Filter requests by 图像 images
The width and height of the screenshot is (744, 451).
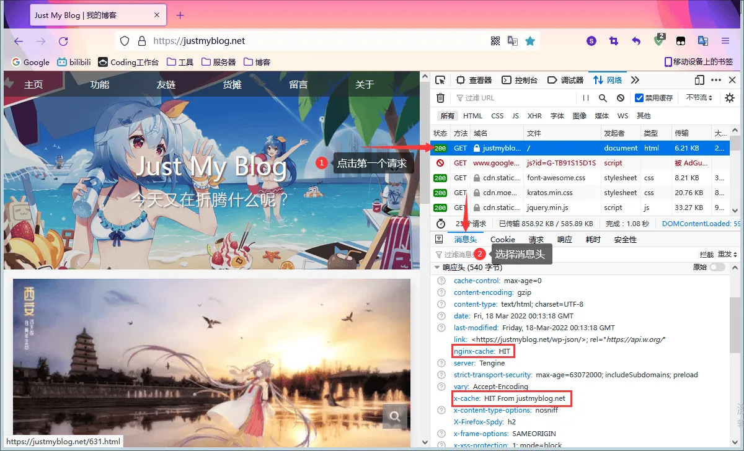(x=580, y=116)
